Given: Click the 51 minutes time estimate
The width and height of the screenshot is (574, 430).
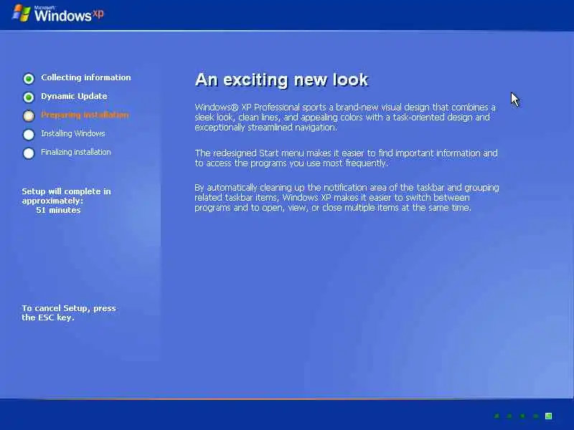Looking at the screenshot, I should [x=58, y=210].
